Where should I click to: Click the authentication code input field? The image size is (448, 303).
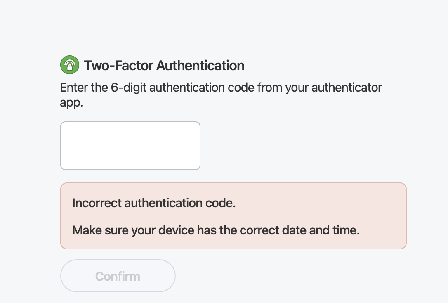click(x=130, y=146)
